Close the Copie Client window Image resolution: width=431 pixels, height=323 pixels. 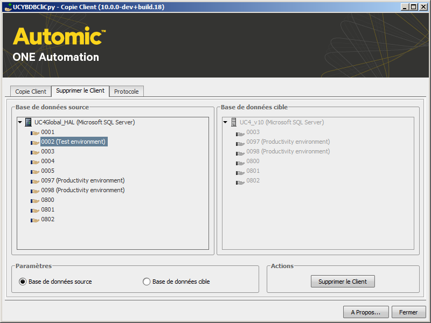click(423, 7)
